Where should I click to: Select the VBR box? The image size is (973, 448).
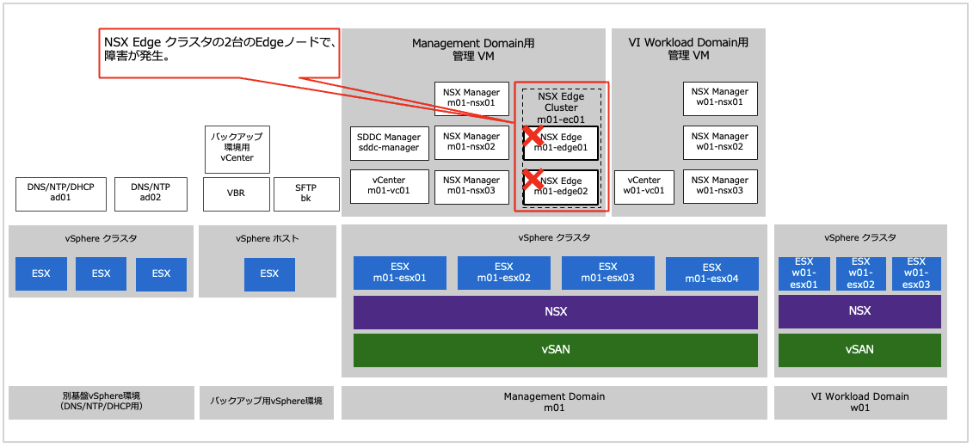coord(237,194)
